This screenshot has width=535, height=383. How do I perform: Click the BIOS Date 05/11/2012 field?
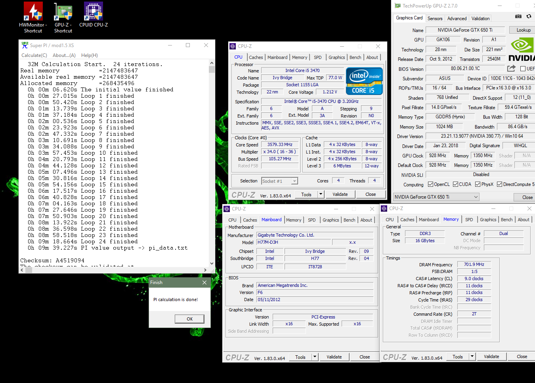coord(315,300)
